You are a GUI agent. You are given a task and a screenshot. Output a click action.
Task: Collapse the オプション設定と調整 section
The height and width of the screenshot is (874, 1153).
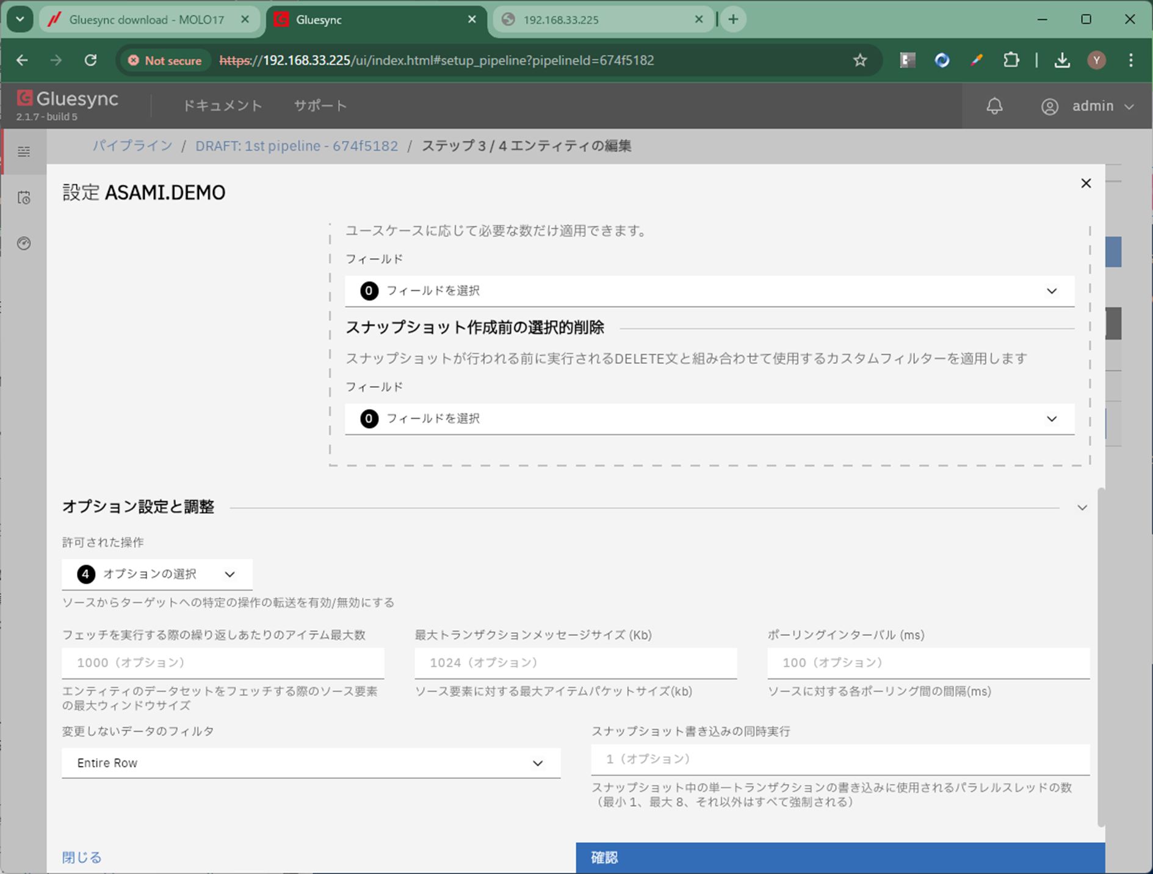point(1082,508)
